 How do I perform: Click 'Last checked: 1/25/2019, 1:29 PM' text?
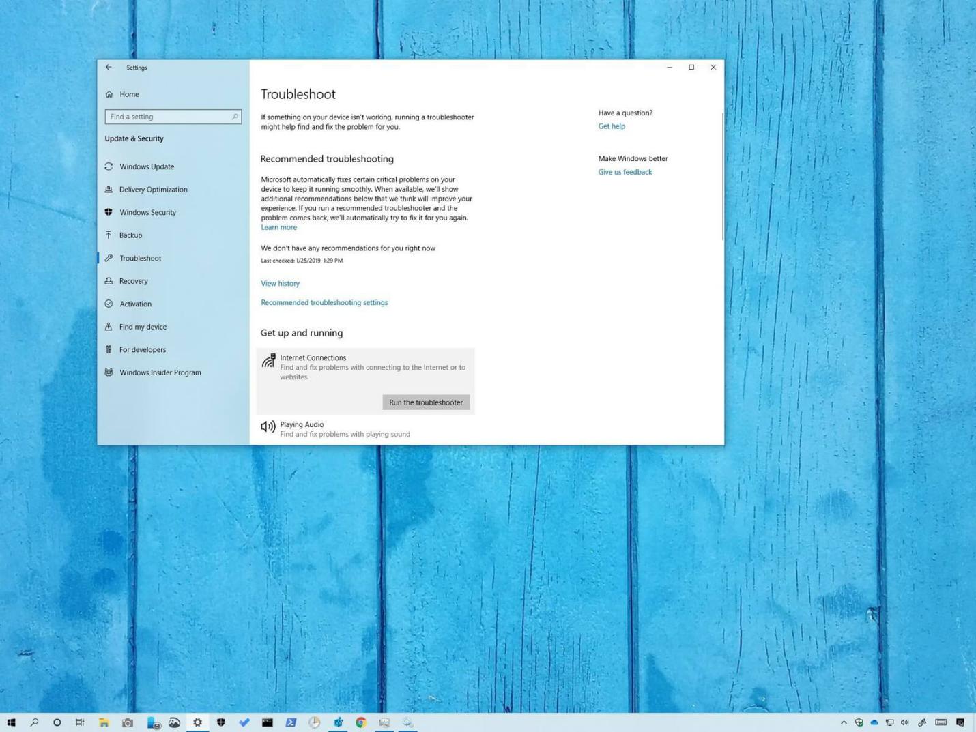point(302,261)
